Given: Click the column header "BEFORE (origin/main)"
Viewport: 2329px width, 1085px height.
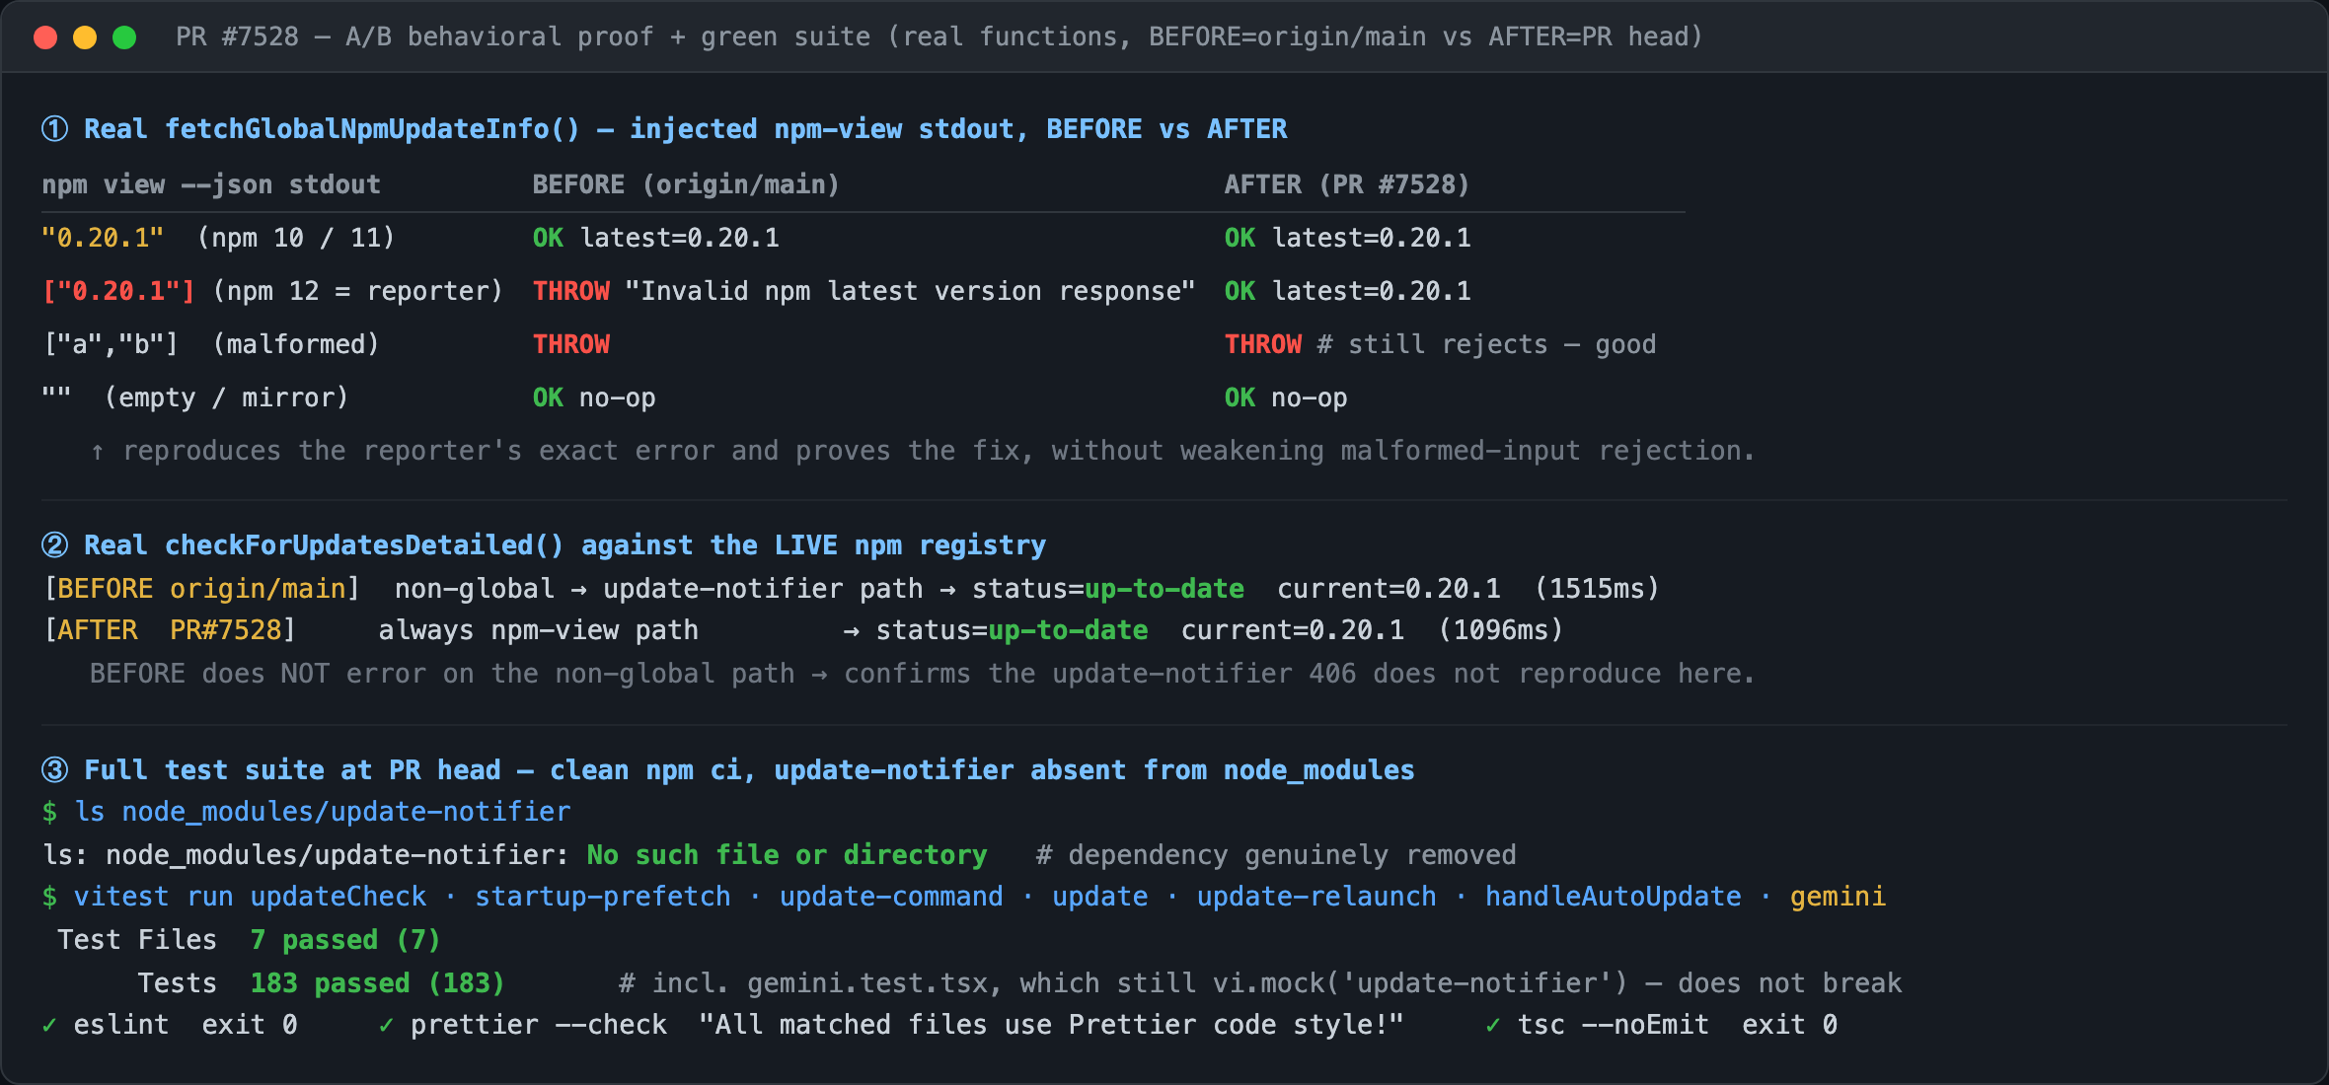Looking at the screenshot, I should [686, 184].
